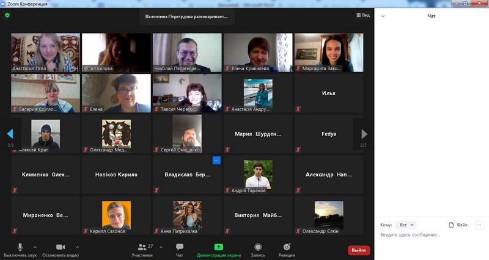Toggle the Чат chat button in toolbar
This screenshot has width=489, height=260.
point(180,250)
